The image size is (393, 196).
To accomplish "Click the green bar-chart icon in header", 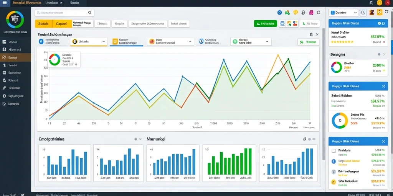I will tap(287, 13).
